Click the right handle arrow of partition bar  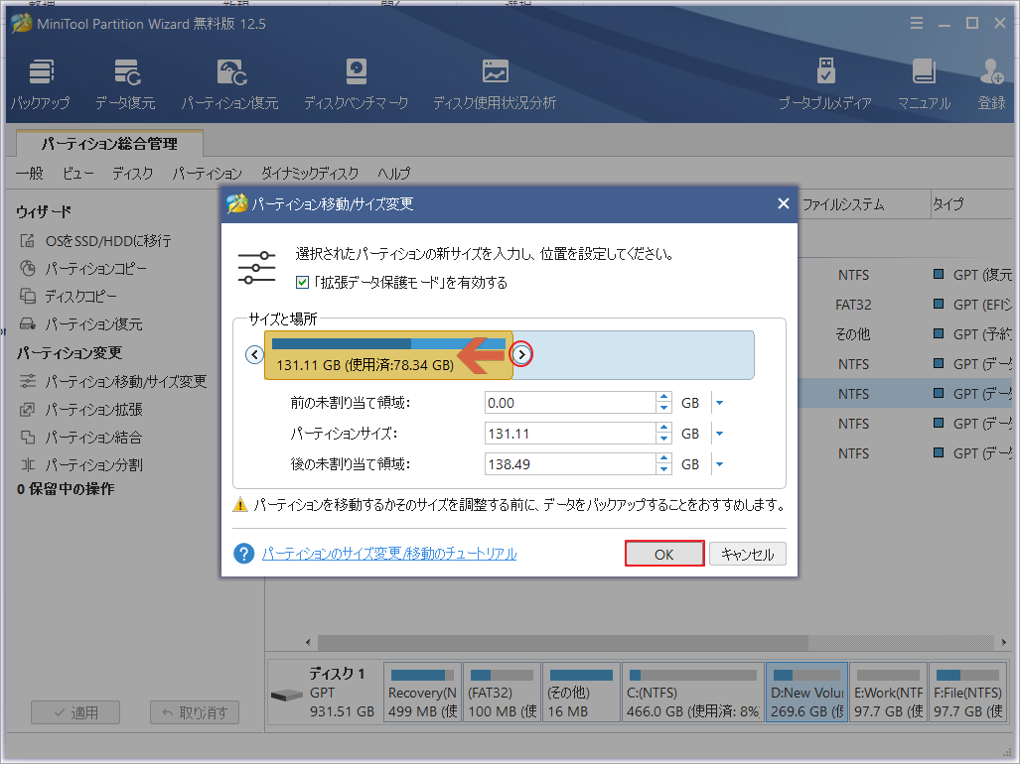[x=521, y=355]
